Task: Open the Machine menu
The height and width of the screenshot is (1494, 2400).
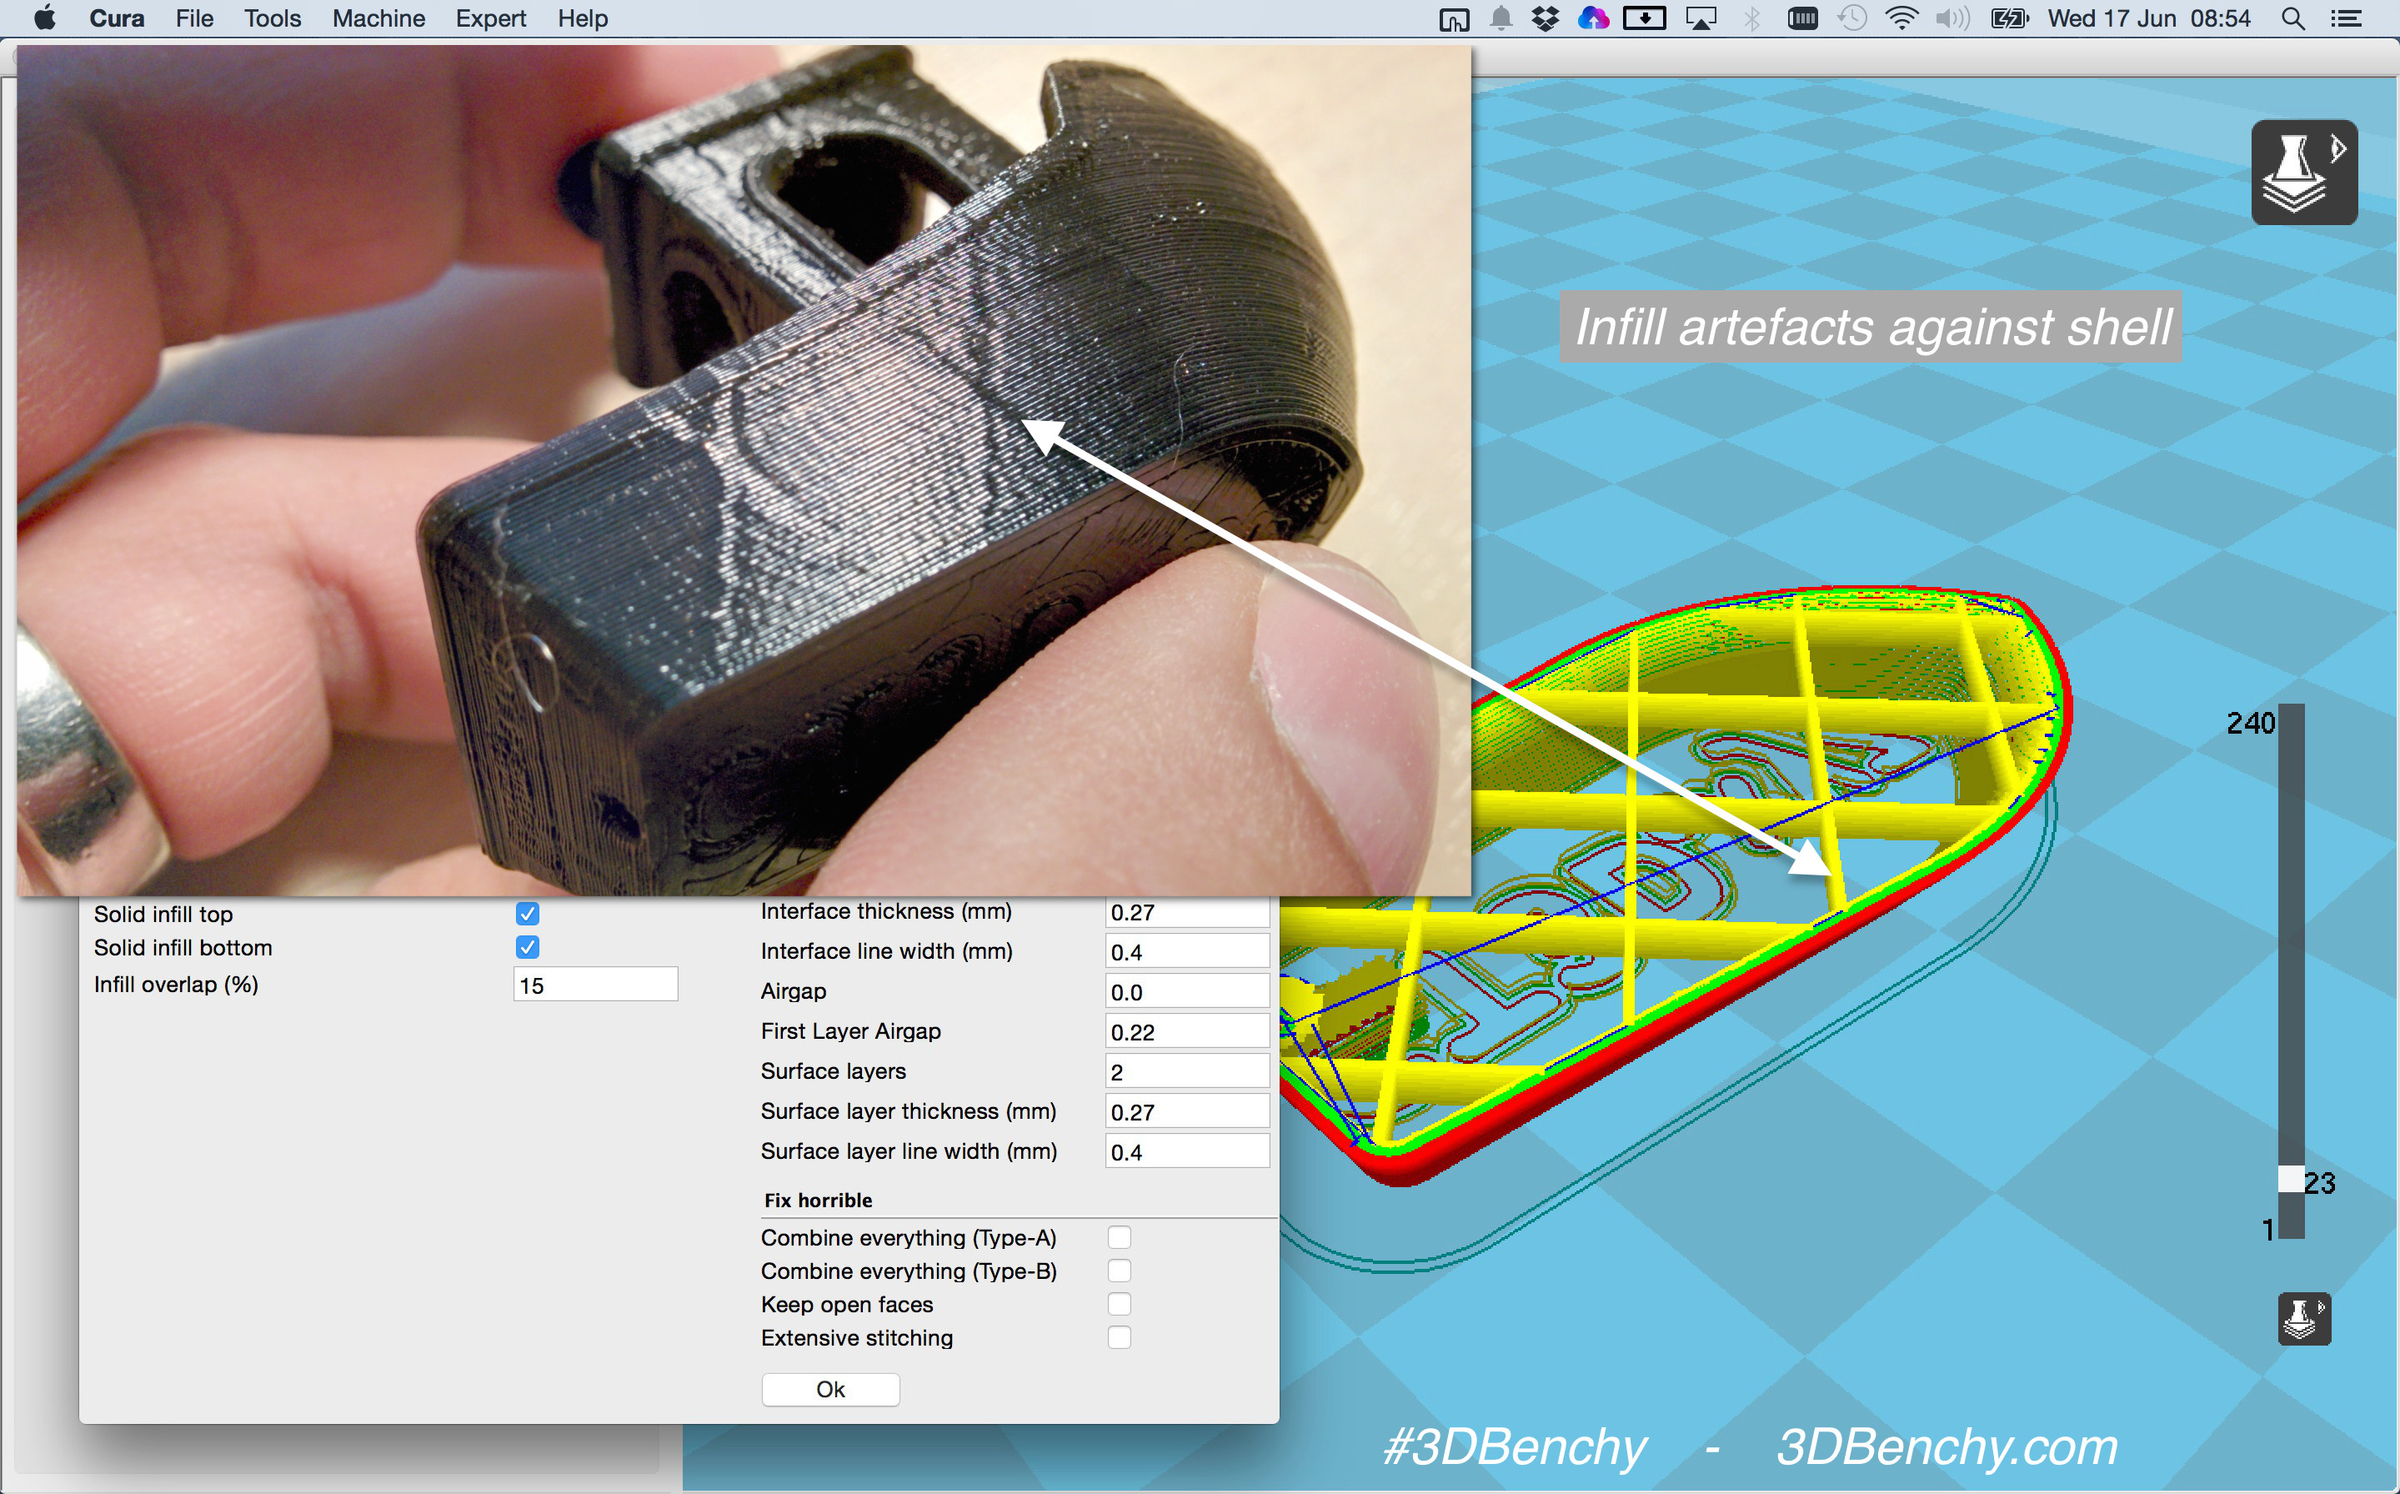Action: (378, 19)
